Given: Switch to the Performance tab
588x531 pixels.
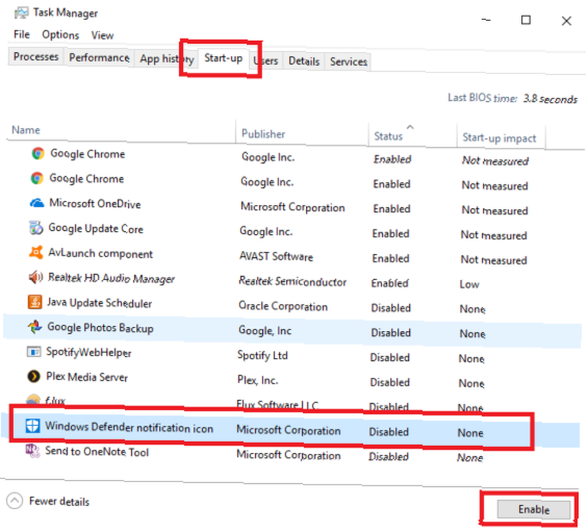Looking at the screenshot, I should click(x=99, y=58).
